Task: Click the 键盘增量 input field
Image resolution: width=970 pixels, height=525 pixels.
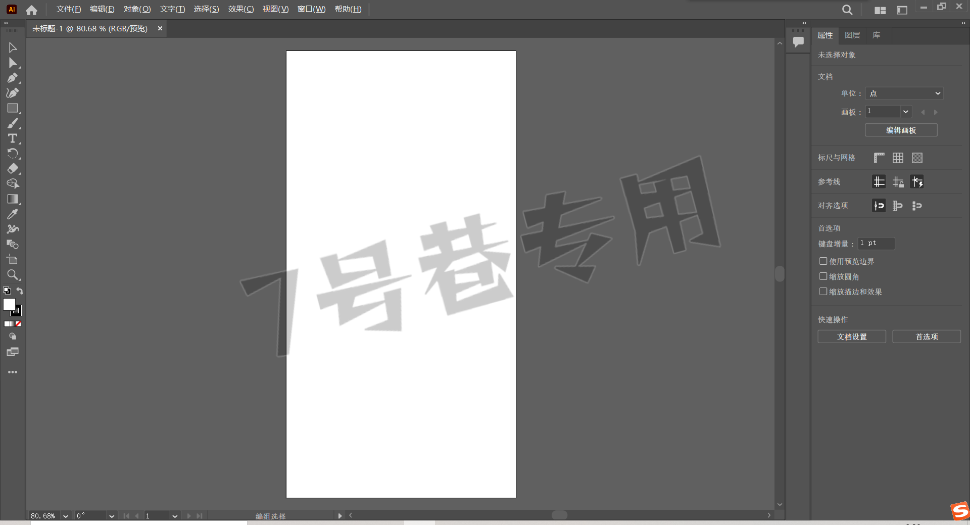Action: point(877,244)
